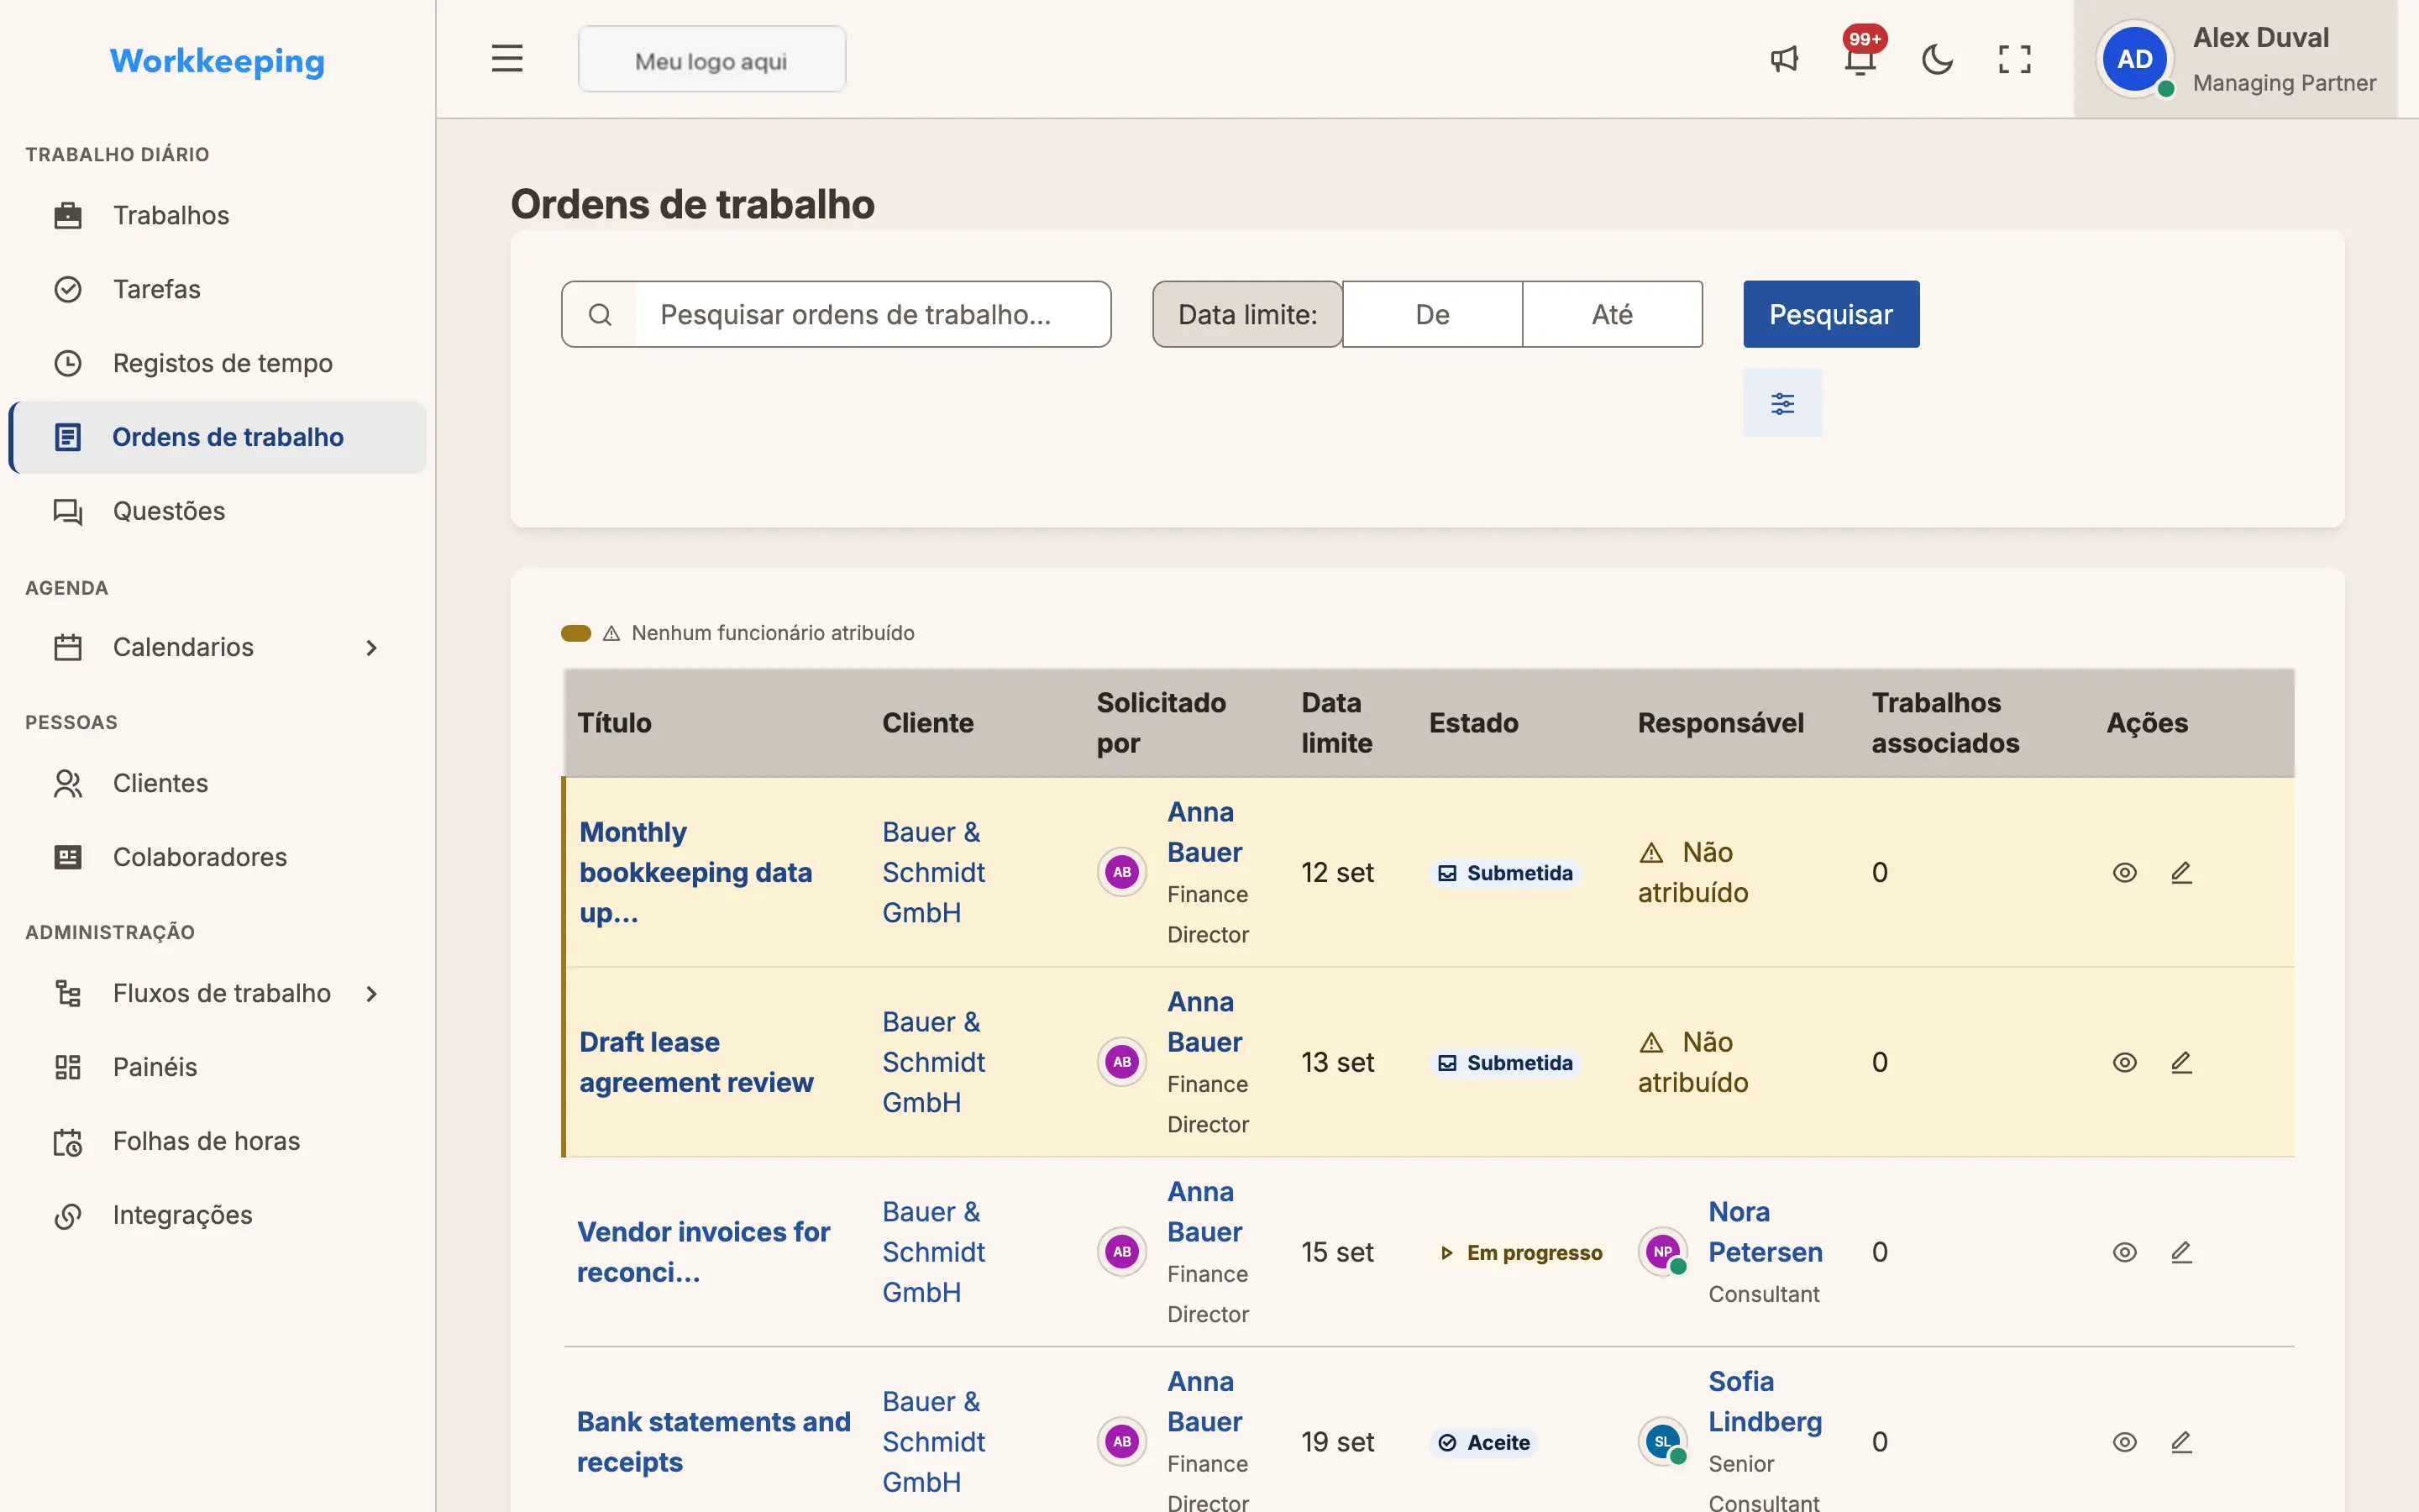2419x1512 pixels.
Task: Open Nora Petersen responsible profile
Action: 1766,1232
